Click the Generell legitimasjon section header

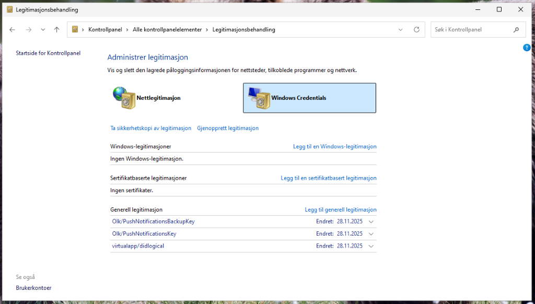136,210
